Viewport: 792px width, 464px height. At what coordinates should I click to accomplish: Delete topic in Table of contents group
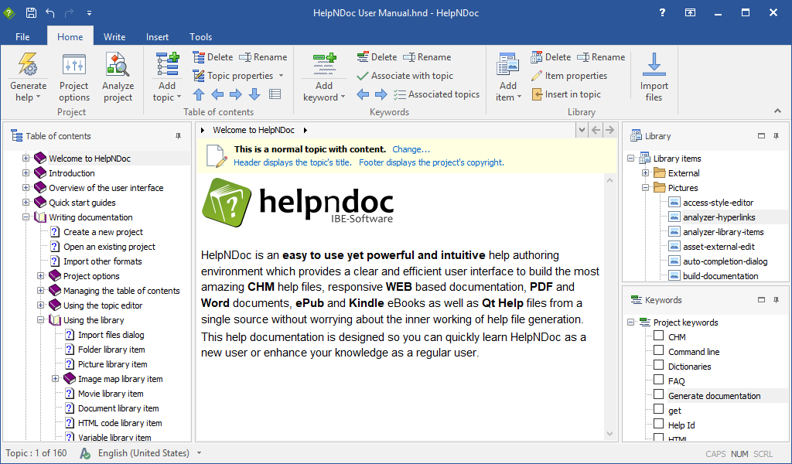213,57
